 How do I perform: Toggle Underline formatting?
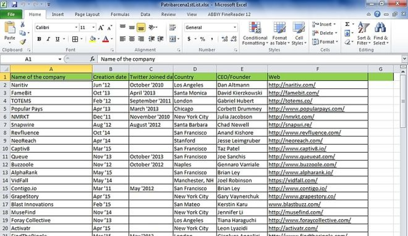57,39
